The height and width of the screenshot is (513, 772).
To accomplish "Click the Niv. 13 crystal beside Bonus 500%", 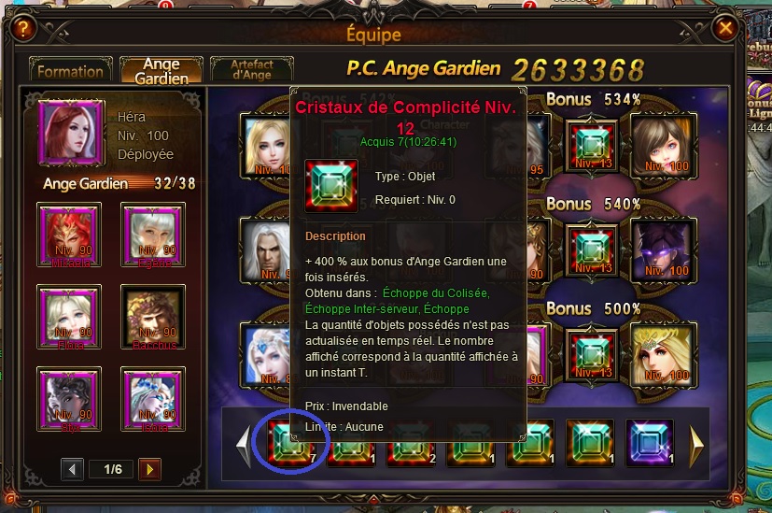I will 592,355.
